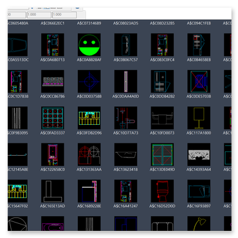238x238 pixels.
Task: Choose the colored layout block A$C0B3C0FC4
Action: [162, 45]
